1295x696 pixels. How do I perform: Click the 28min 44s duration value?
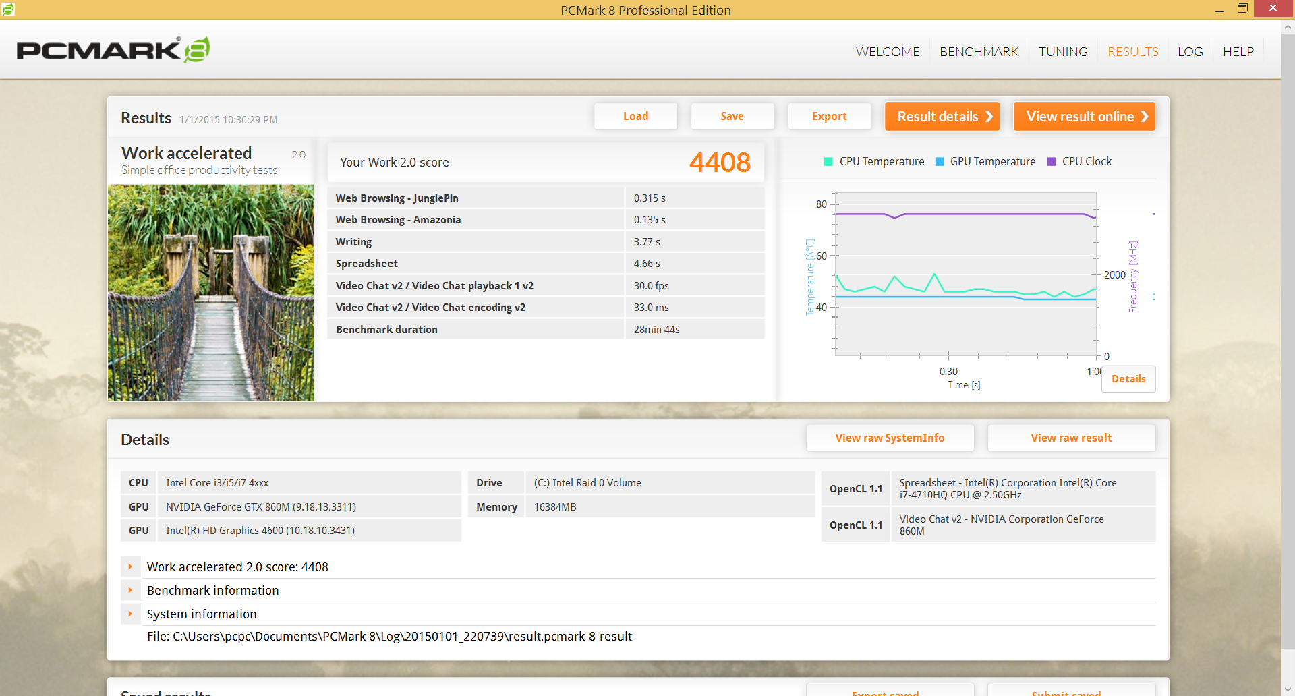[x=656, y=330]
